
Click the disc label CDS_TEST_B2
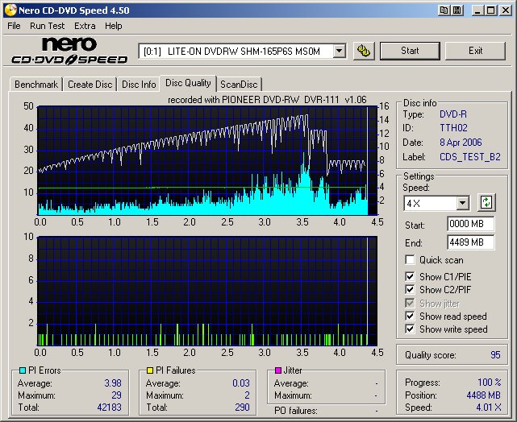[x=470, y=157]
